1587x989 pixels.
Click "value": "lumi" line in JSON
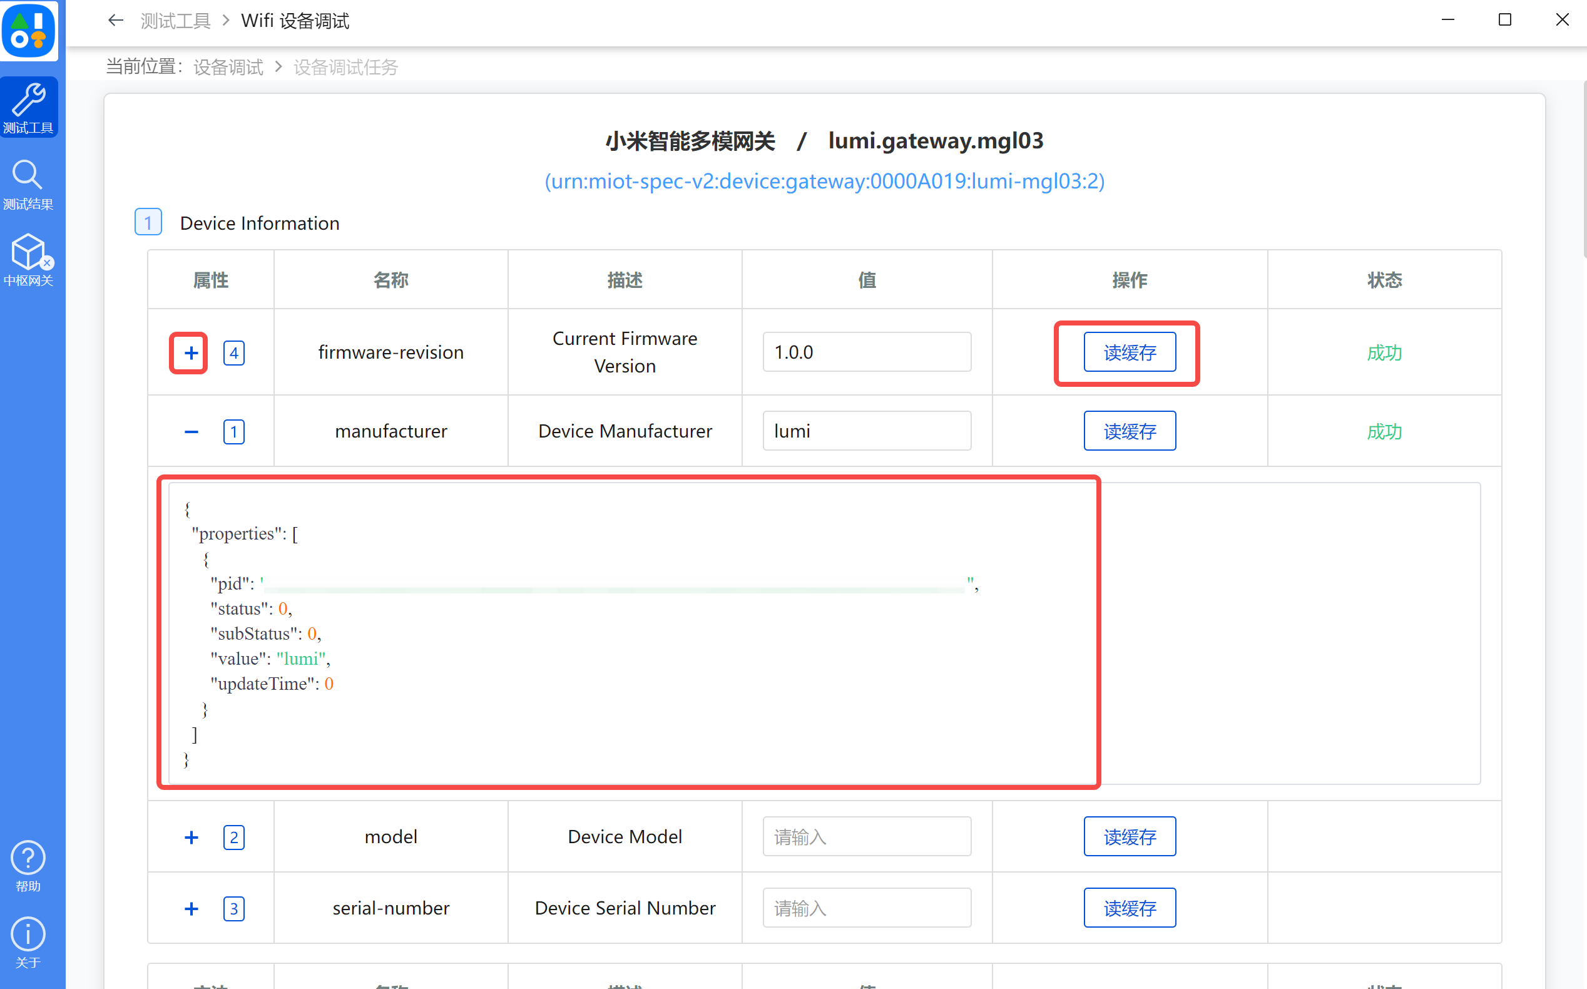[x=270, y=658]
